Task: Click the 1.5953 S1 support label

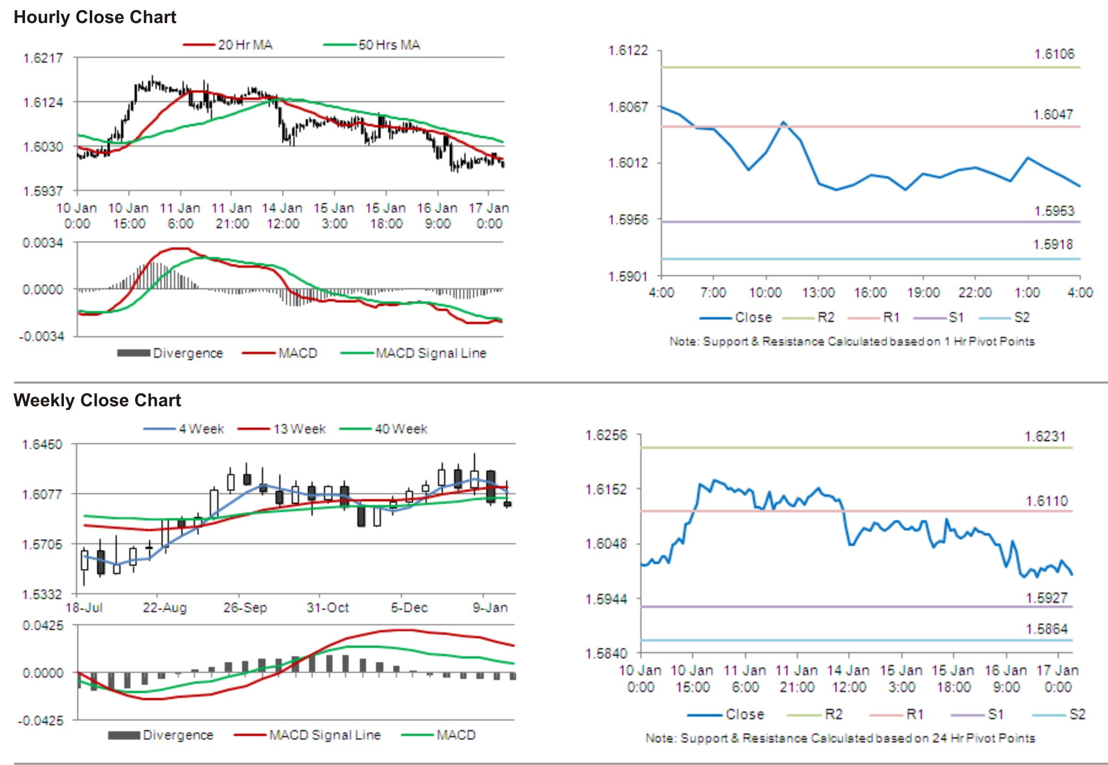Action: coord(1054,211)
